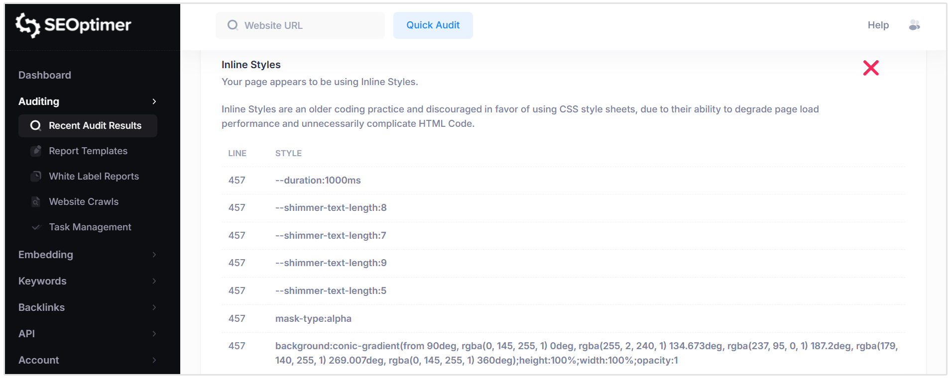Image resolution: width=951 pixels, height=378 pixels.
Task: Click the user account avatar icon
Action: (x=915, y=25)
